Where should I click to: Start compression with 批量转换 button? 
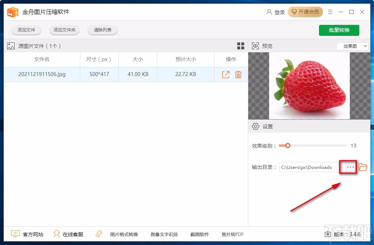(x=339, y=30)
